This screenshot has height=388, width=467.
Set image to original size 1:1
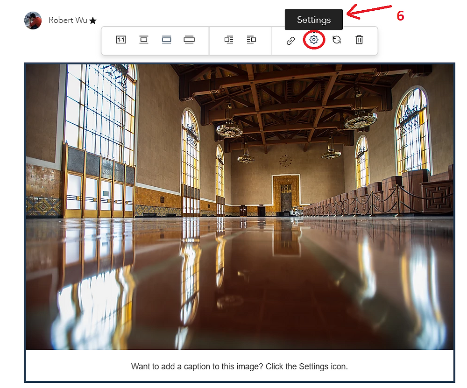click(121, 40)
